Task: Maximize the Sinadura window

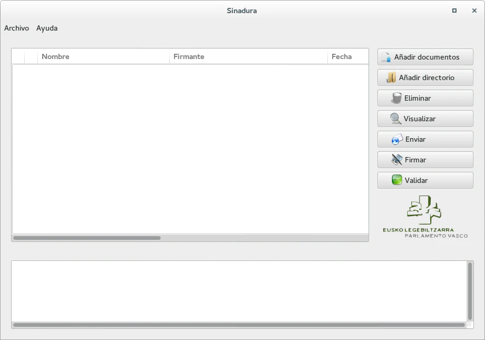Action: pos(454,11)
